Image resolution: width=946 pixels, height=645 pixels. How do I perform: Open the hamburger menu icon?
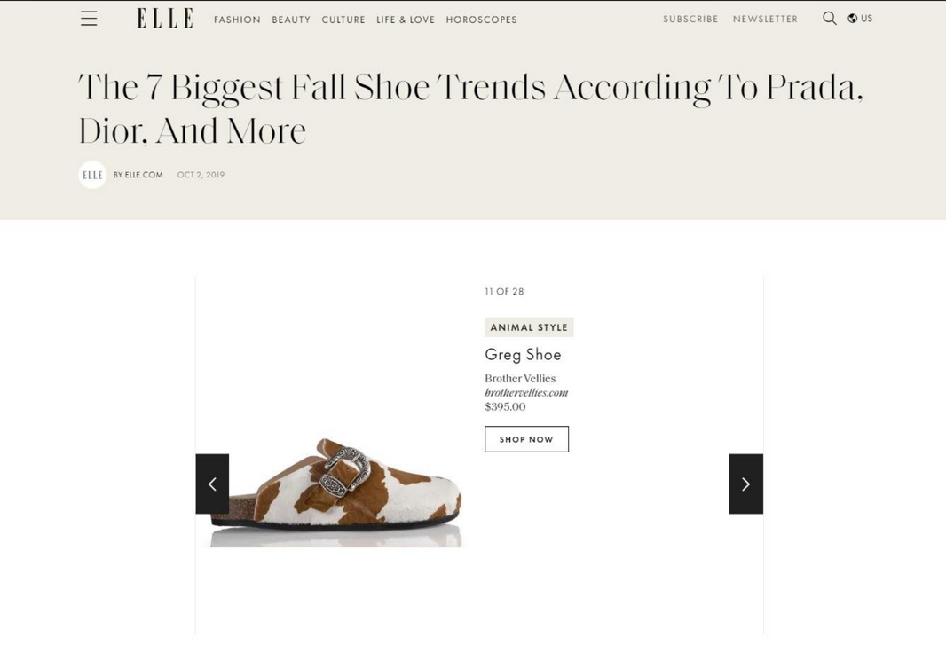click(x=89, y=19)
